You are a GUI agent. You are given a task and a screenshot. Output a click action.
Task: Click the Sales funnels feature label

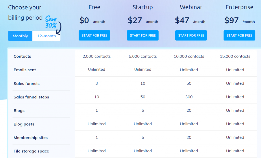27,83
